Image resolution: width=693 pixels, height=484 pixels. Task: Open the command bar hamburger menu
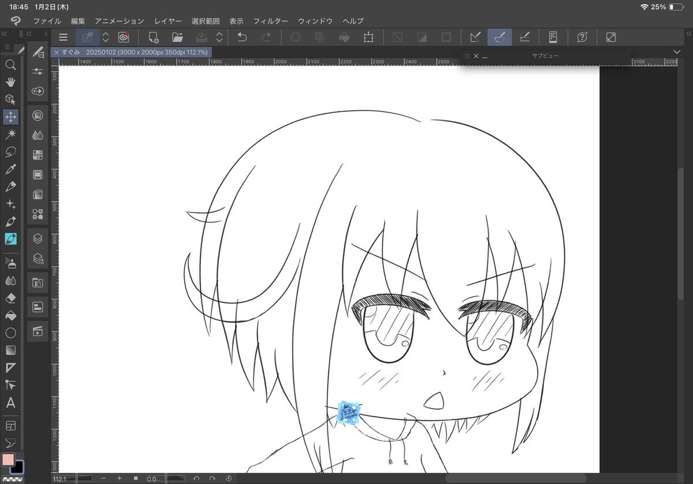point(63,38)
